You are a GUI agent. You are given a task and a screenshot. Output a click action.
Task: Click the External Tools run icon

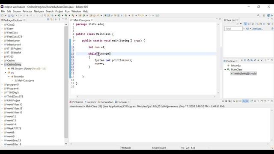pyautogui.click(x=73, y=15)
